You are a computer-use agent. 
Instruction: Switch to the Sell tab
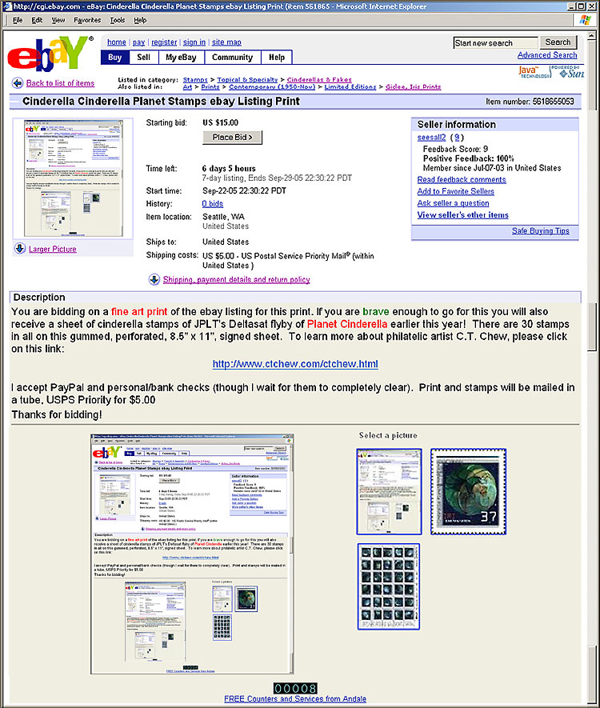point(143,58)
